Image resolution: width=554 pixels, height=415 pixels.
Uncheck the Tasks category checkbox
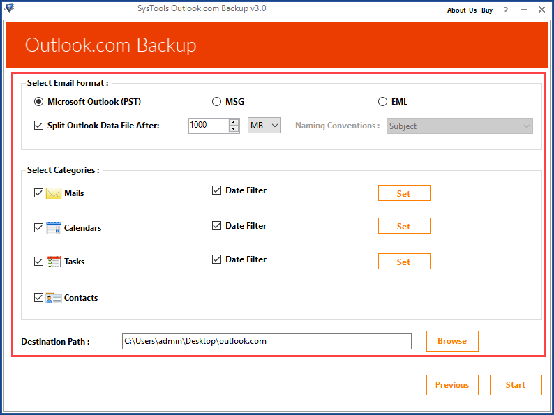39,262
